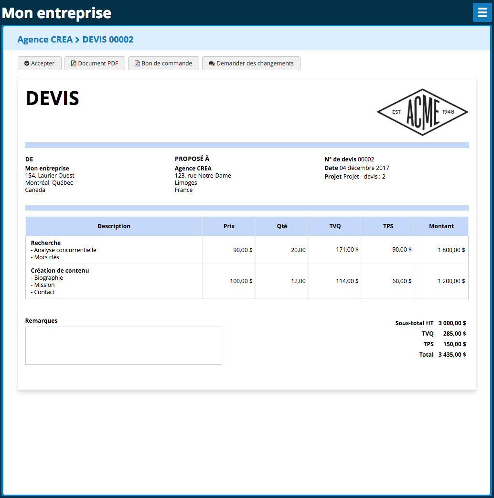Click the DEVIS 00002 breadcrumb
This screenshot has width=494, height=498.
(x=108, y=40)
